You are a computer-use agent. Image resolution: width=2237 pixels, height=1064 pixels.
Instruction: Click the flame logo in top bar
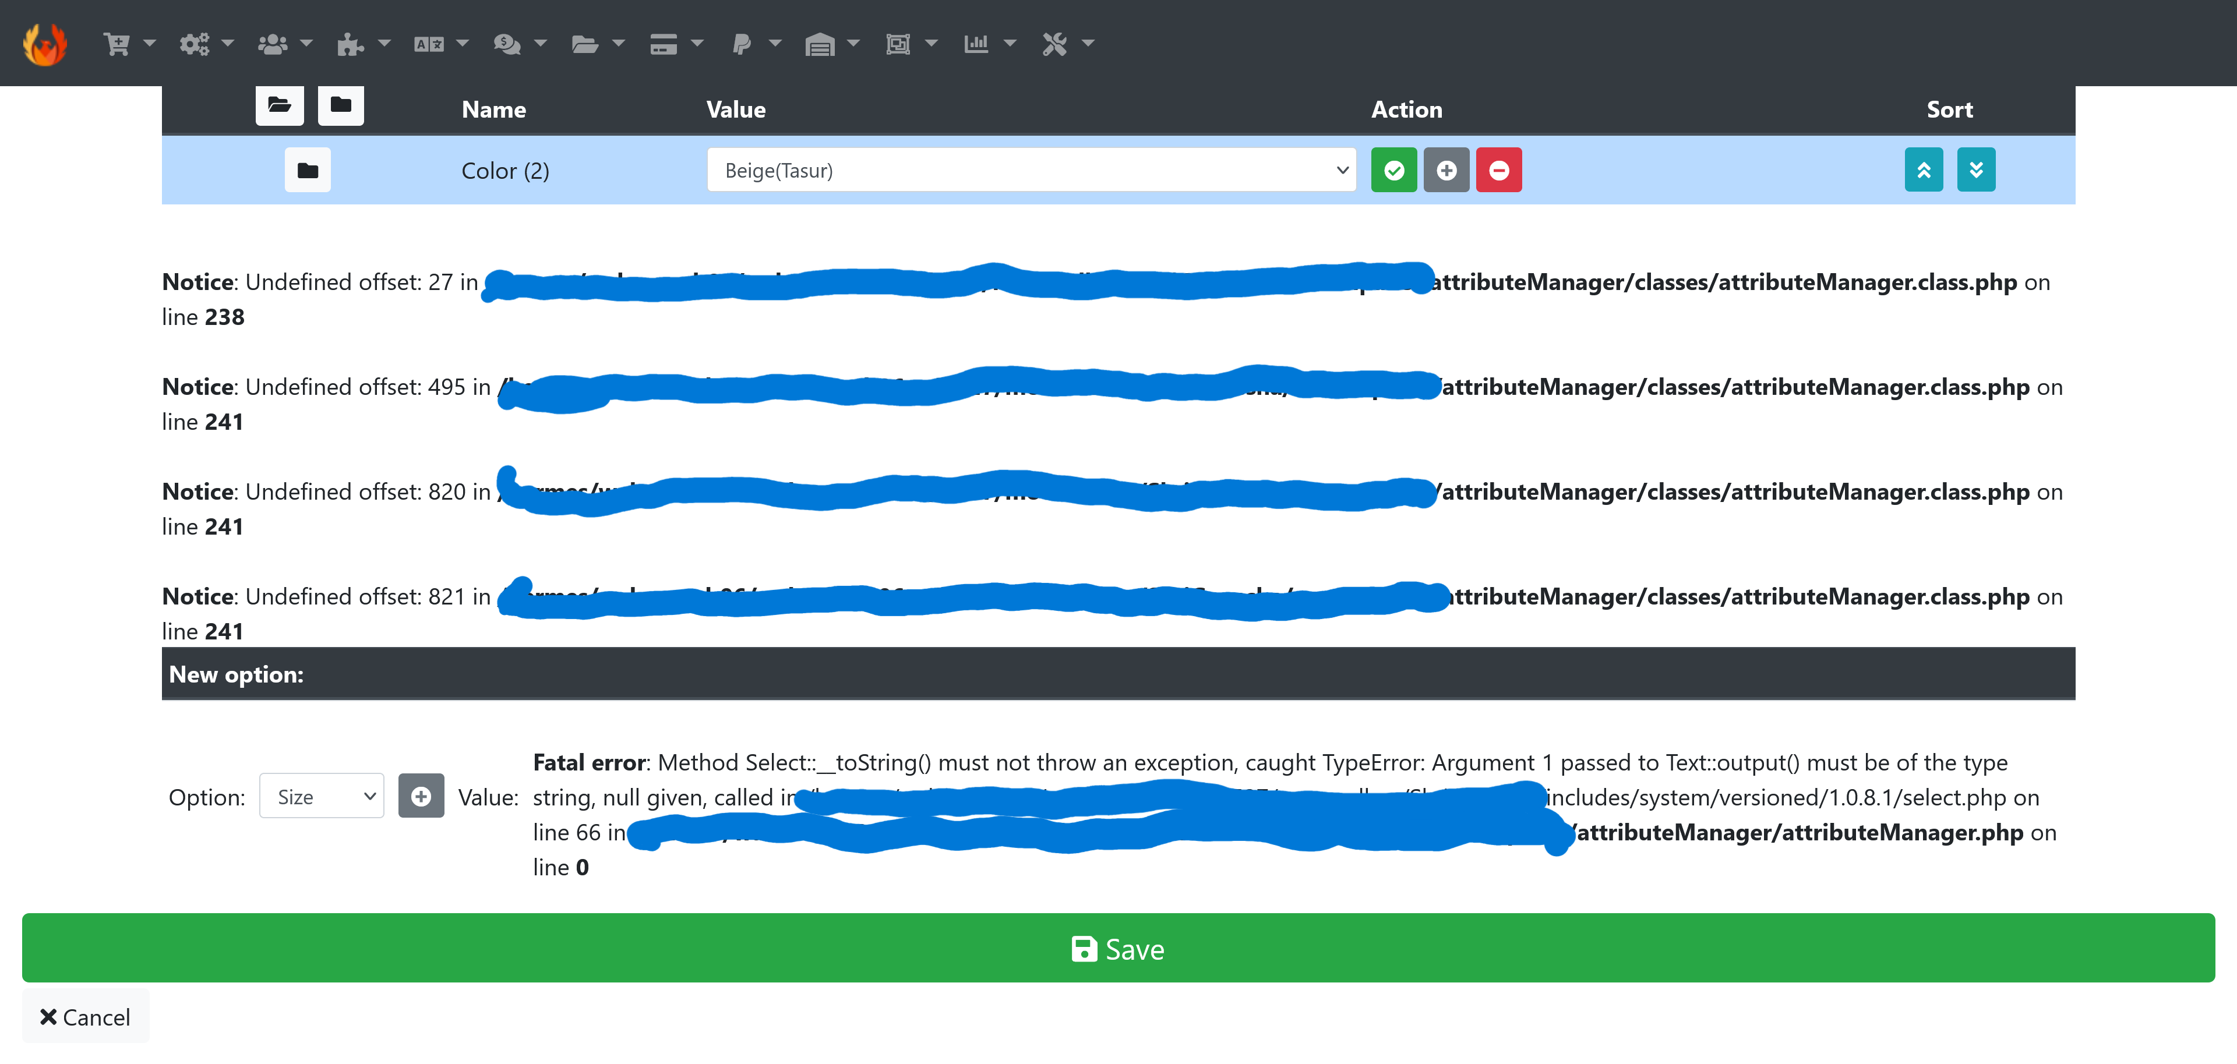pyautogui.click(x=45, y=44)
